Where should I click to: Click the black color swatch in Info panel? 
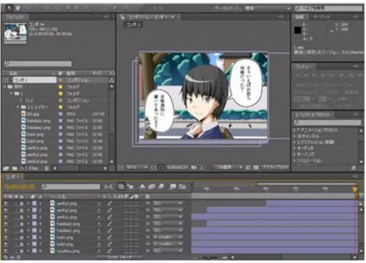tap(298, 30)
